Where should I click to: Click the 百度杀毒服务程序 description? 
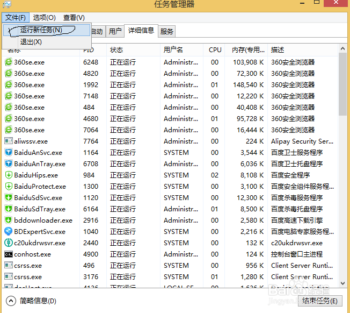(x=297, y=197)
